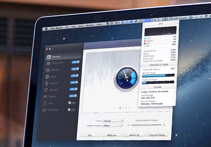Select the General section in sidebar
The width and height of the screenshot is (211, 147).
64,56
